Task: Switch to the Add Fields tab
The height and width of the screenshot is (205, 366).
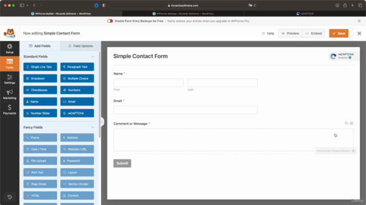Action: [x=40, y=46]
